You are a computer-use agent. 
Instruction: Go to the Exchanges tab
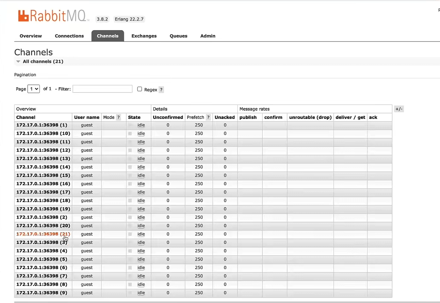coord(144,36)
